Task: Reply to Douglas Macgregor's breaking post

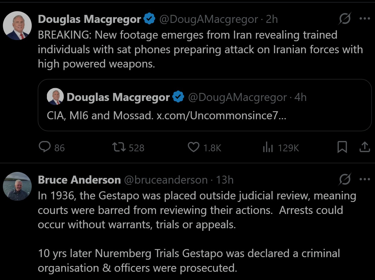Action: pyautogui.click(x=44, y=148)
